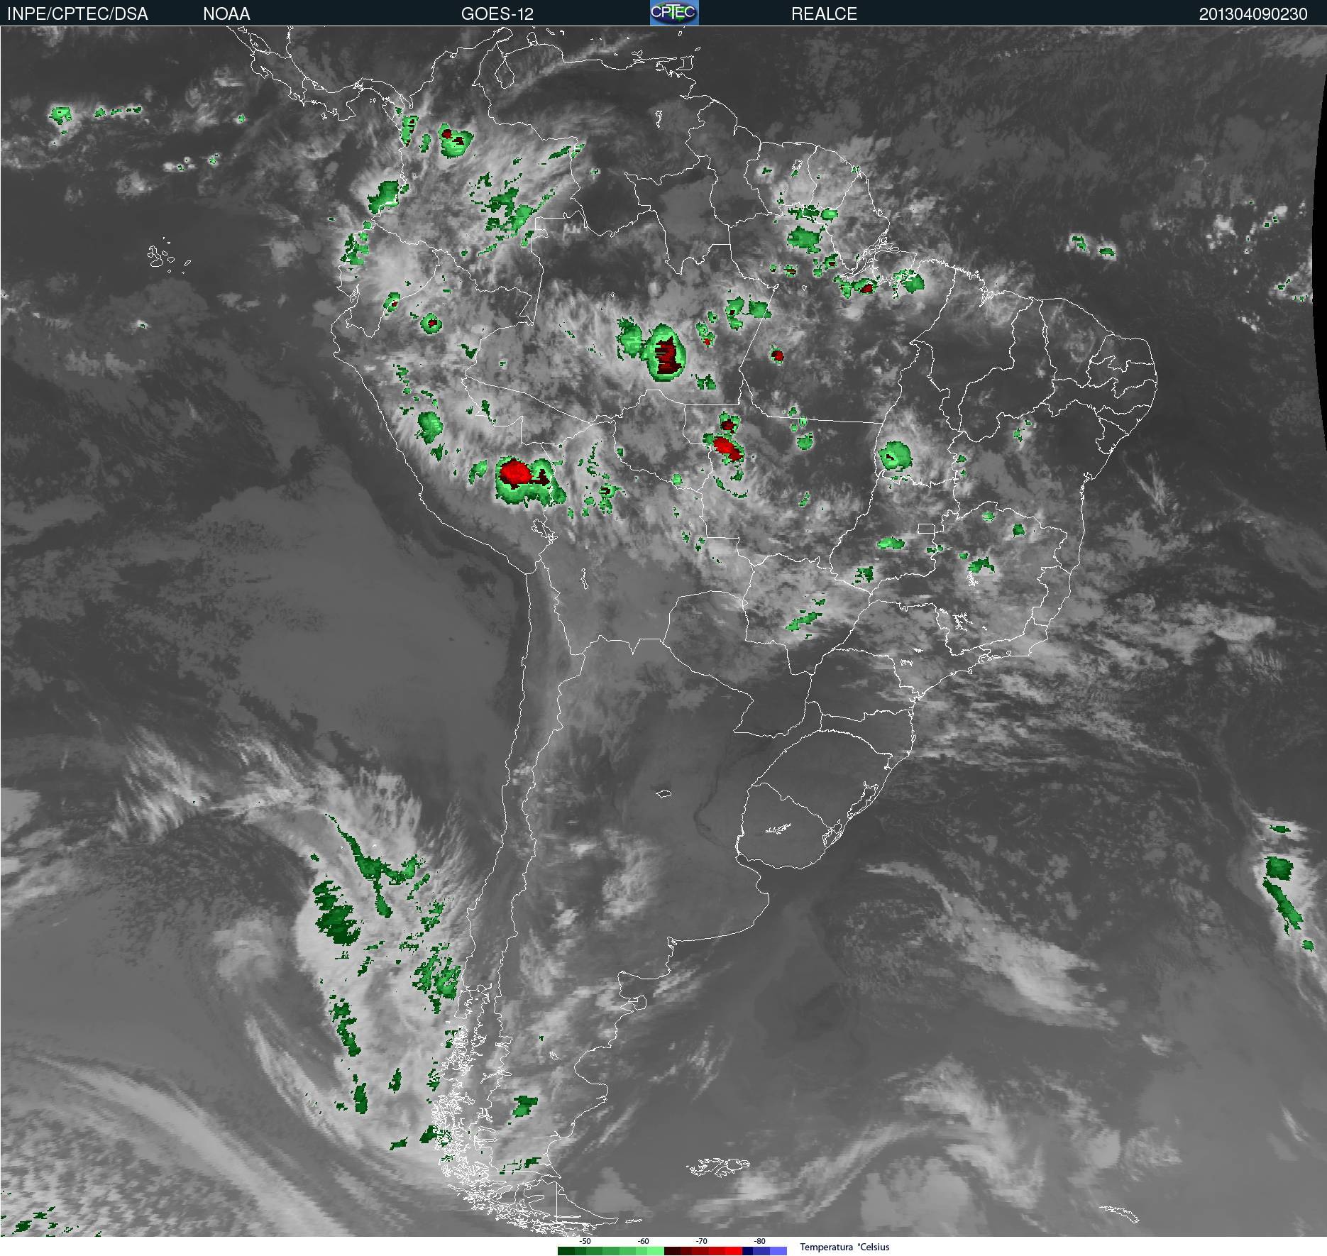1327x1256 pixels.
Task: Click the CPTEC logo in header
Action: (x=674, y=13)
